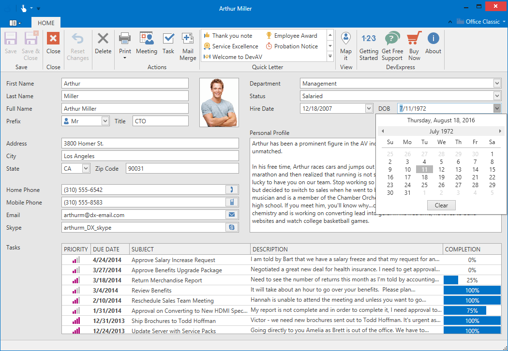Open the About info icon
The image size is (508, 351).
click(433, 39)
